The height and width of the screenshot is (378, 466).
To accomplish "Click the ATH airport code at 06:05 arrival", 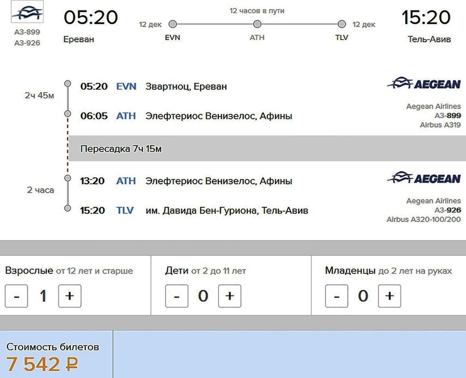I will 126,116.
